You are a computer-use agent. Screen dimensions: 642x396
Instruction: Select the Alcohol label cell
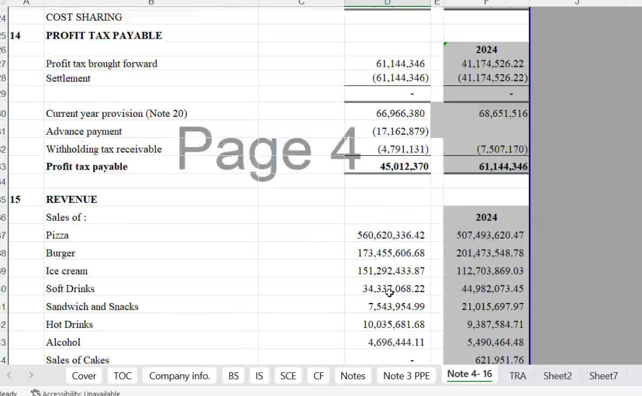point(63,342)
